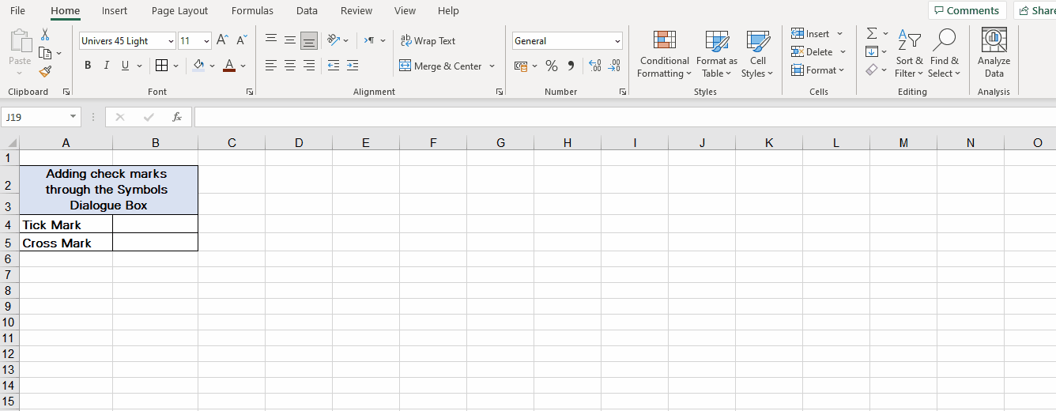Click the AutoSum sigma icon
Image resolution: width=1056 pixels, height=411 pixels.
pyautogui.click(x=872, y=33)
